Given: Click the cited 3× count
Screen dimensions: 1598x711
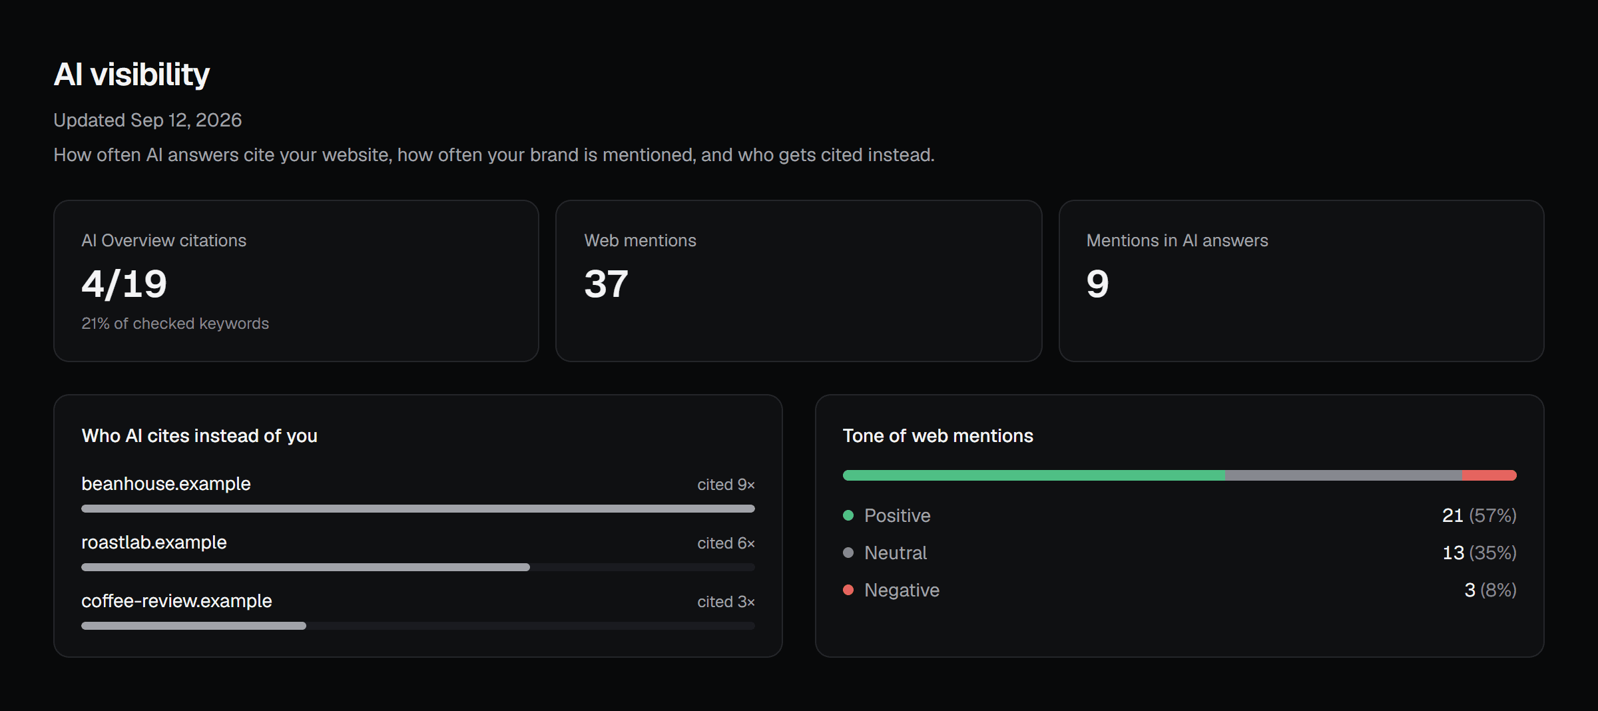Looking at the screenshot, I should point(726,602).
